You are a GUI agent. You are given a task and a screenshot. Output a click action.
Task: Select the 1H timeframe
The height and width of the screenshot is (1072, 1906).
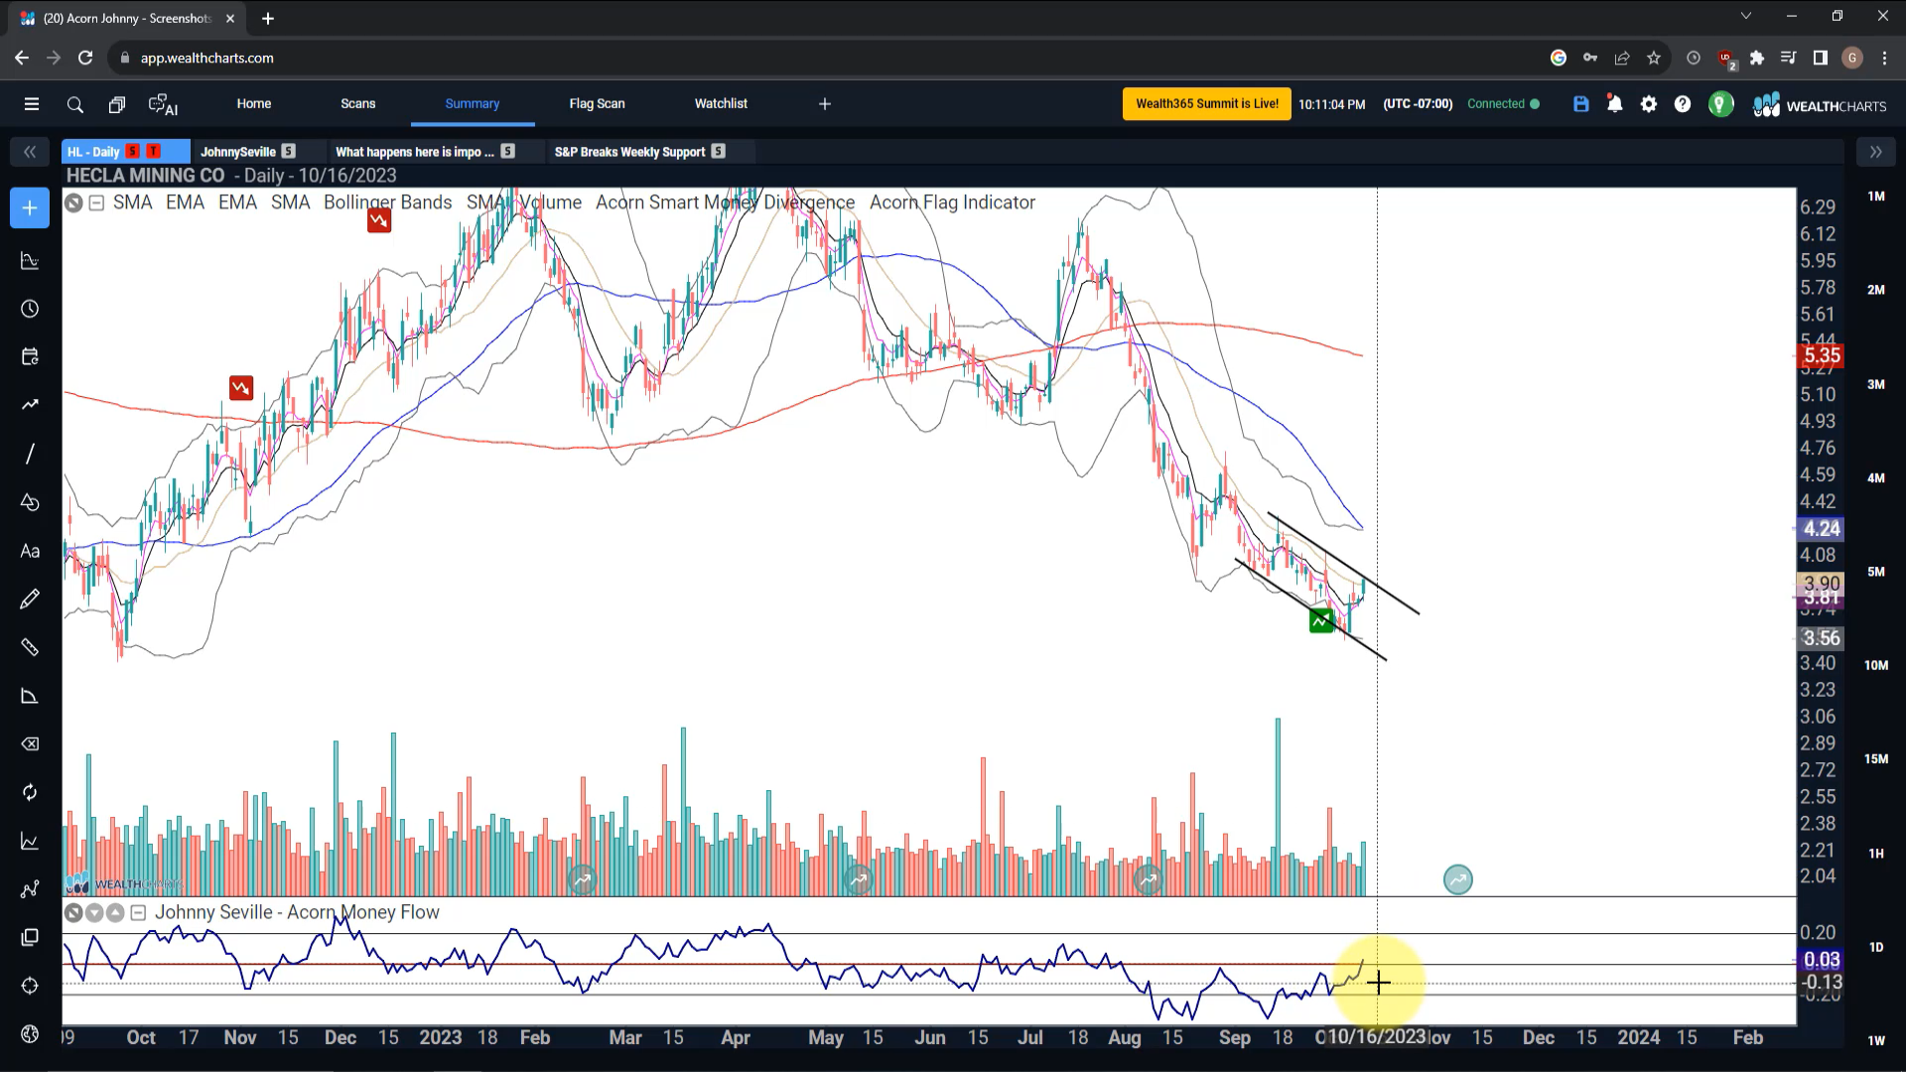(x=1875, y=854)
